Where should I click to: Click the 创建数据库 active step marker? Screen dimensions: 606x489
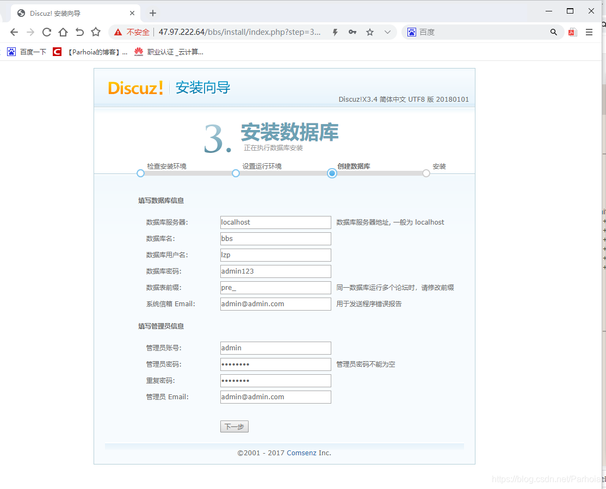(332, 173)
